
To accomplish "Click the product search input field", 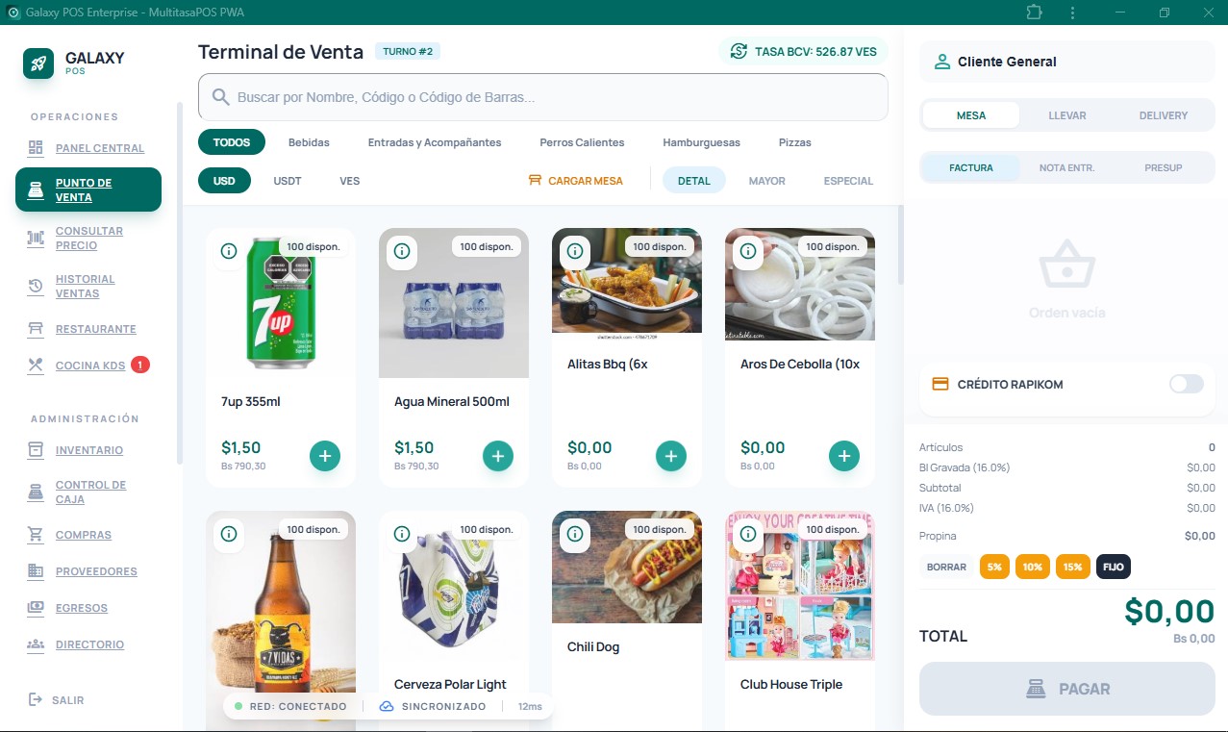I will click(542, 97).
